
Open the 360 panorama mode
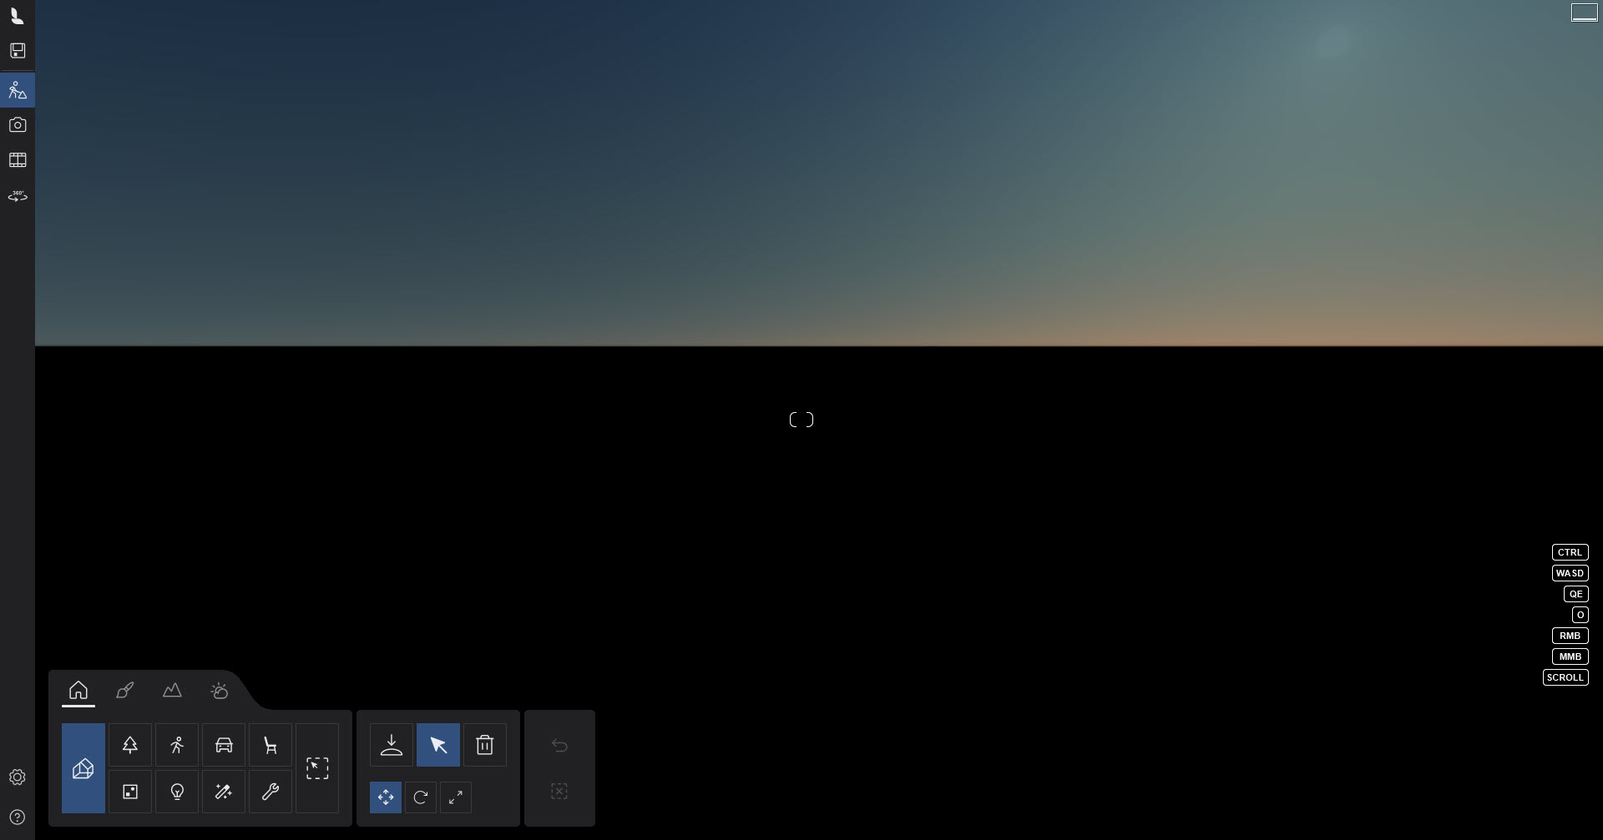coord(18,197)
